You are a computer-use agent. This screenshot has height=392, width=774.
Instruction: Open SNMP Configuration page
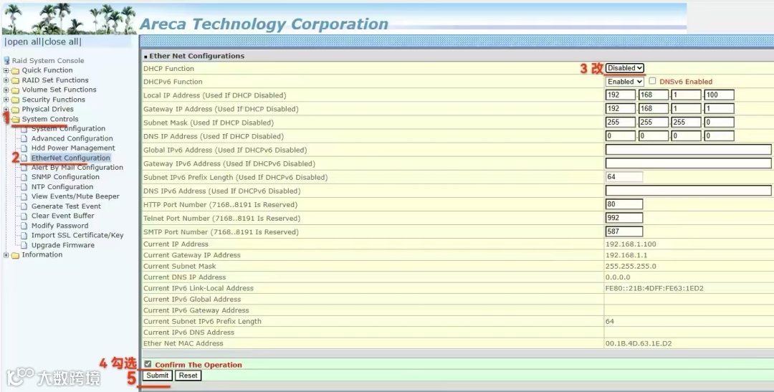coord(65,177)
